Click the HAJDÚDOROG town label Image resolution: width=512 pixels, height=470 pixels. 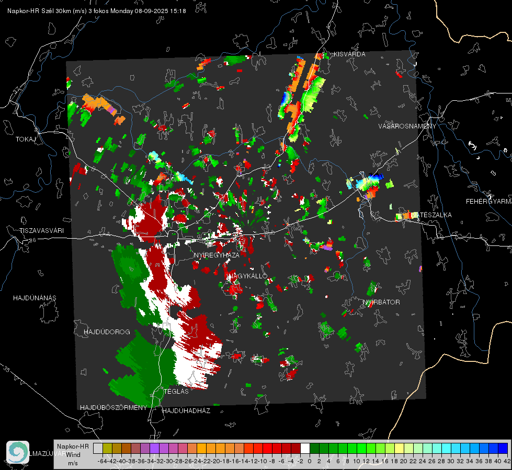(107, 332)
